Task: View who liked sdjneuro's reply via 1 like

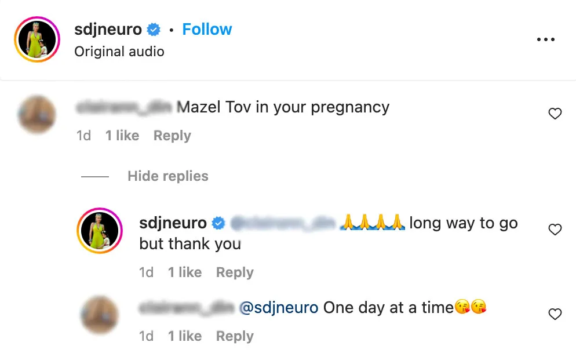Action: pos(184,272)
